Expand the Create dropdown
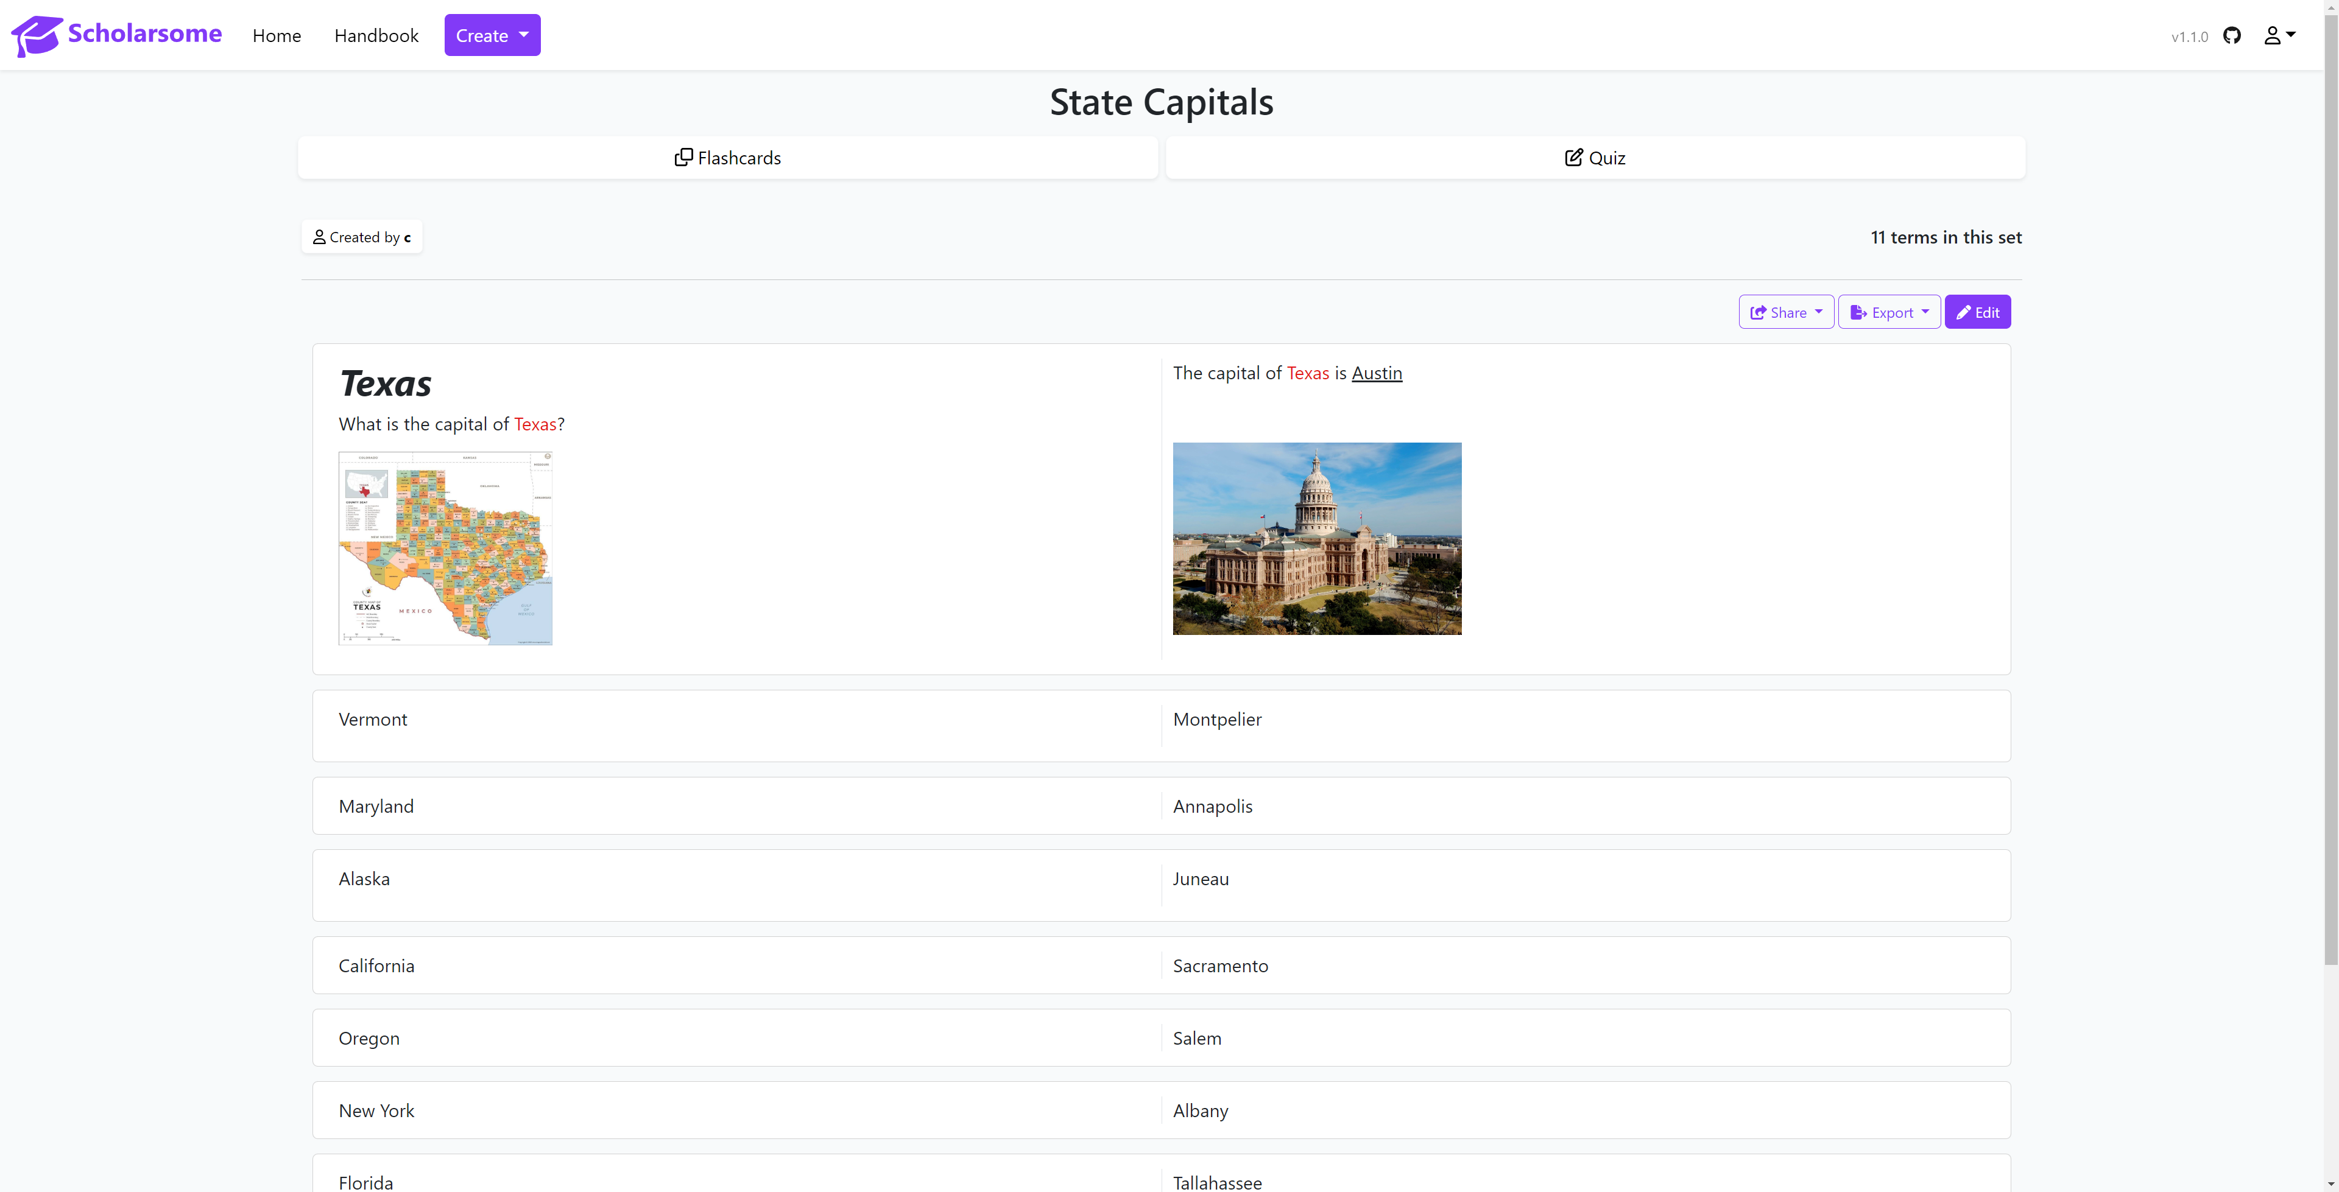 [x=492, y=35]
